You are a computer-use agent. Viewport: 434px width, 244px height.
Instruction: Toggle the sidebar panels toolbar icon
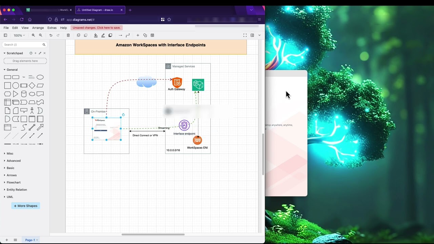(x=5, y=35)
